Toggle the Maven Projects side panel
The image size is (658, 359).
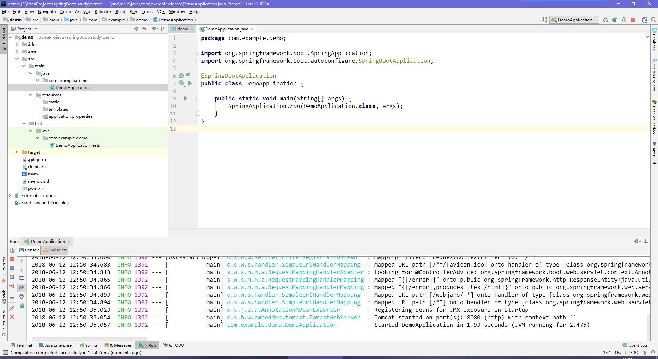click(654, 75)
